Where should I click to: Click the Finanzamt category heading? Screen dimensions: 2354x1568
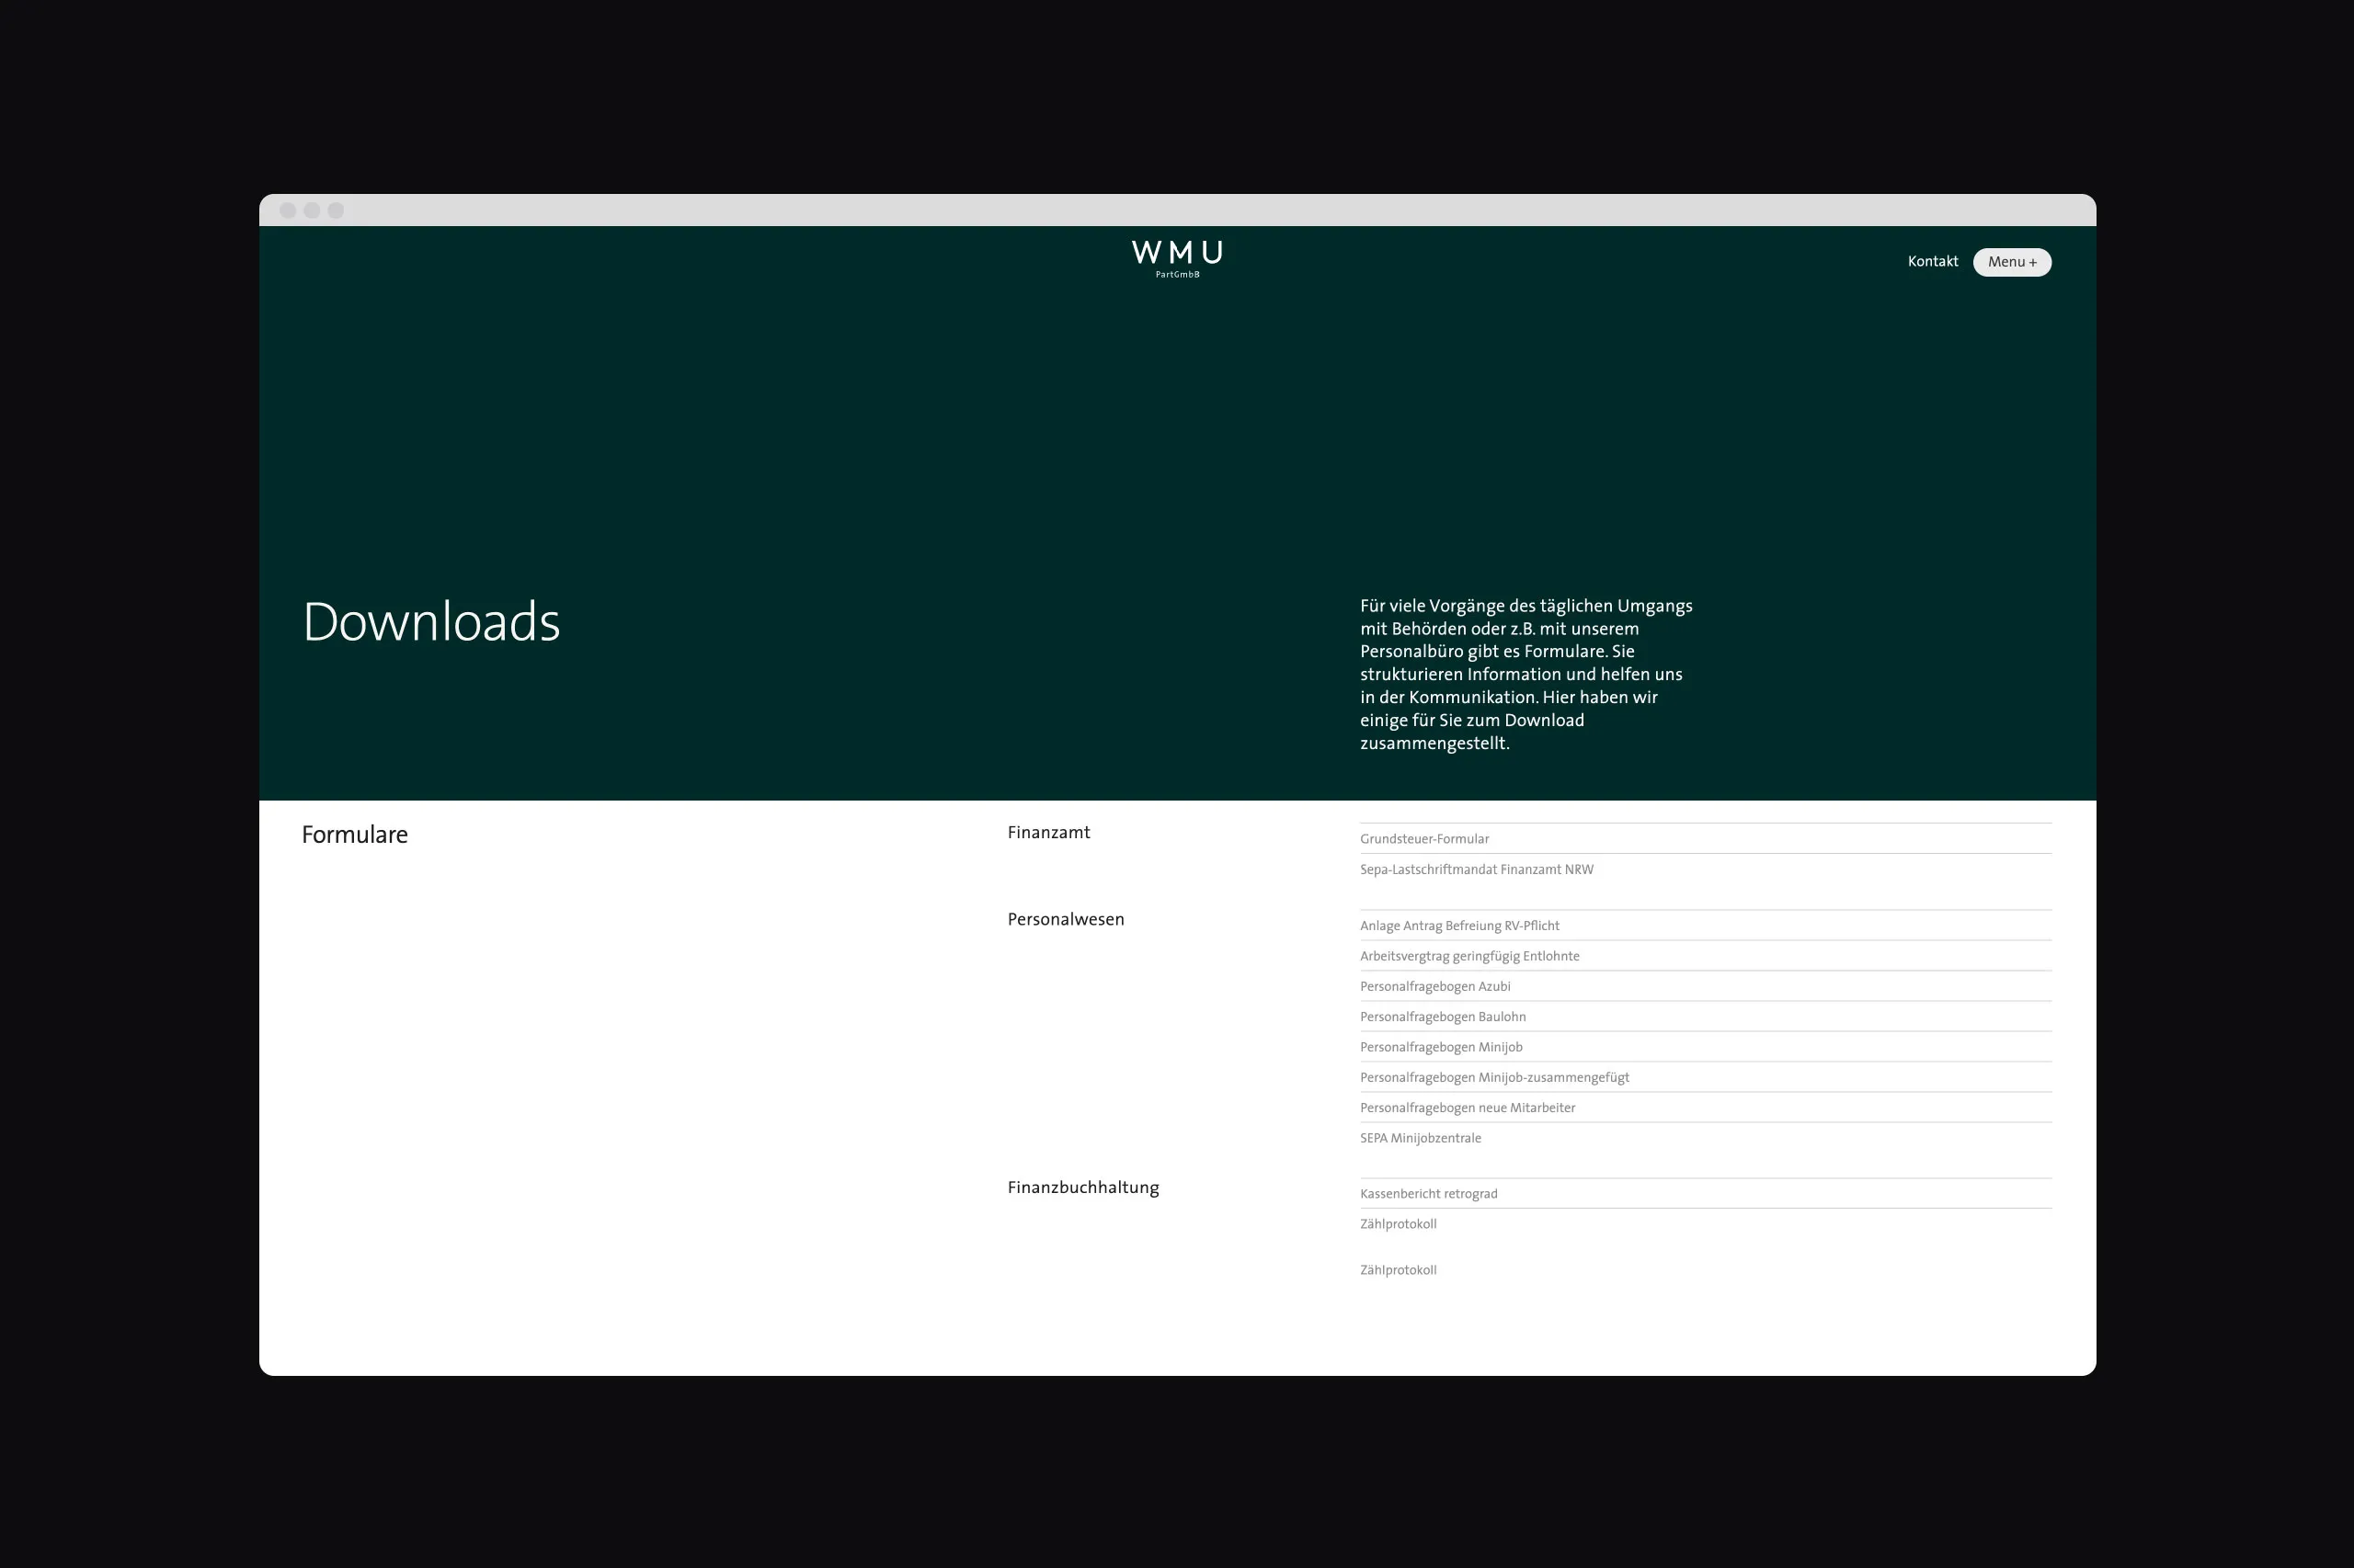[1048, 832]
